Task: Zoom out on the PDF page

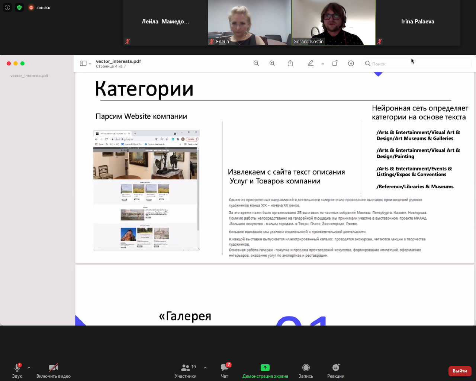Action: (256, 63)
